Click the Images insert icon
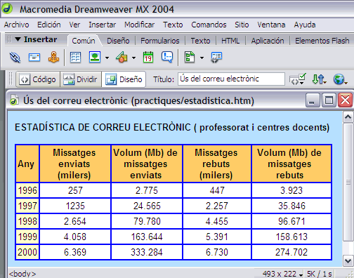 coord(95,57)
